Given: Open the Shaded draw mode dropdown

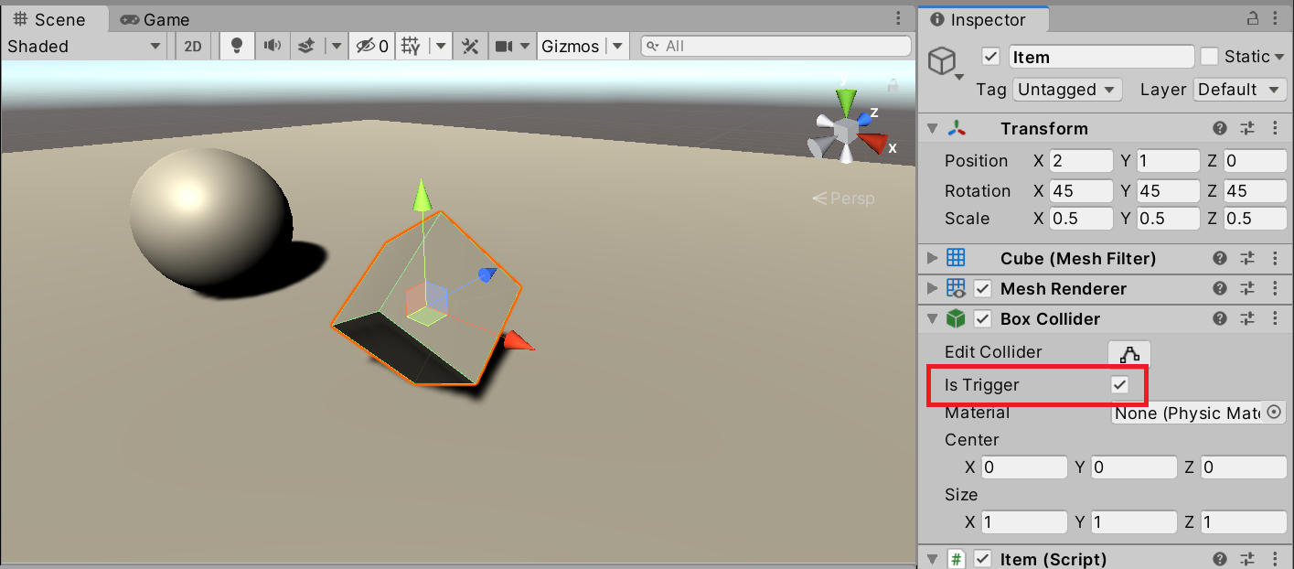Looking at the screenshot, I should tap(83, 46).
